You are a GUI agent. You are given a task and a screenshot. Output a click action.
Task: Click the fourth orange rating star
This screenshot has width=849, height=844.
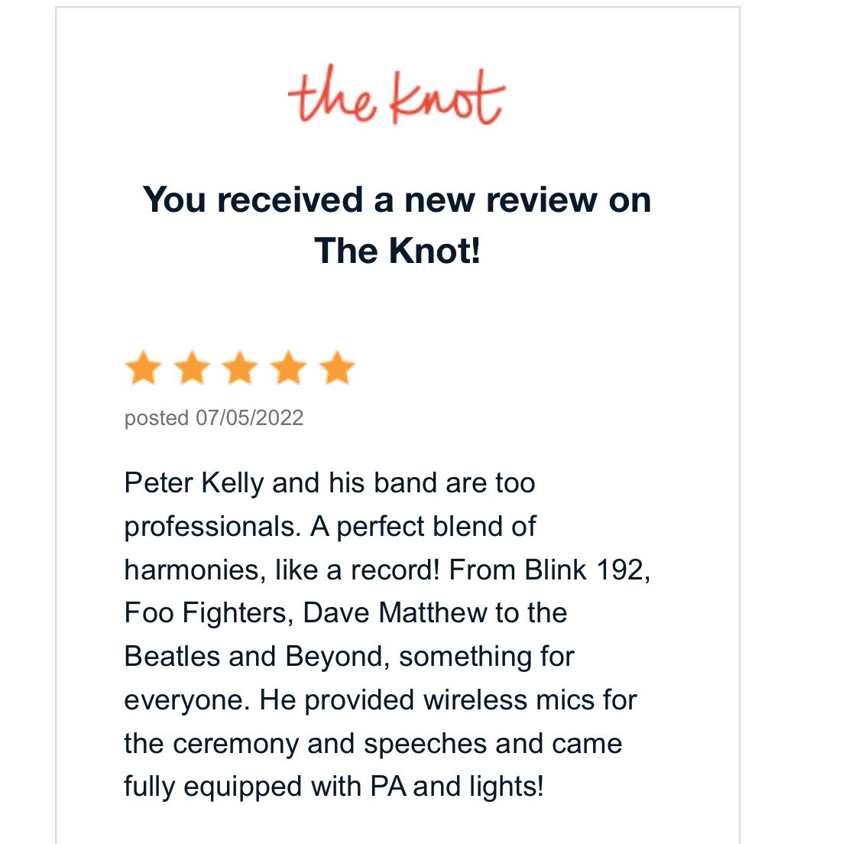[x=289, y=368]
